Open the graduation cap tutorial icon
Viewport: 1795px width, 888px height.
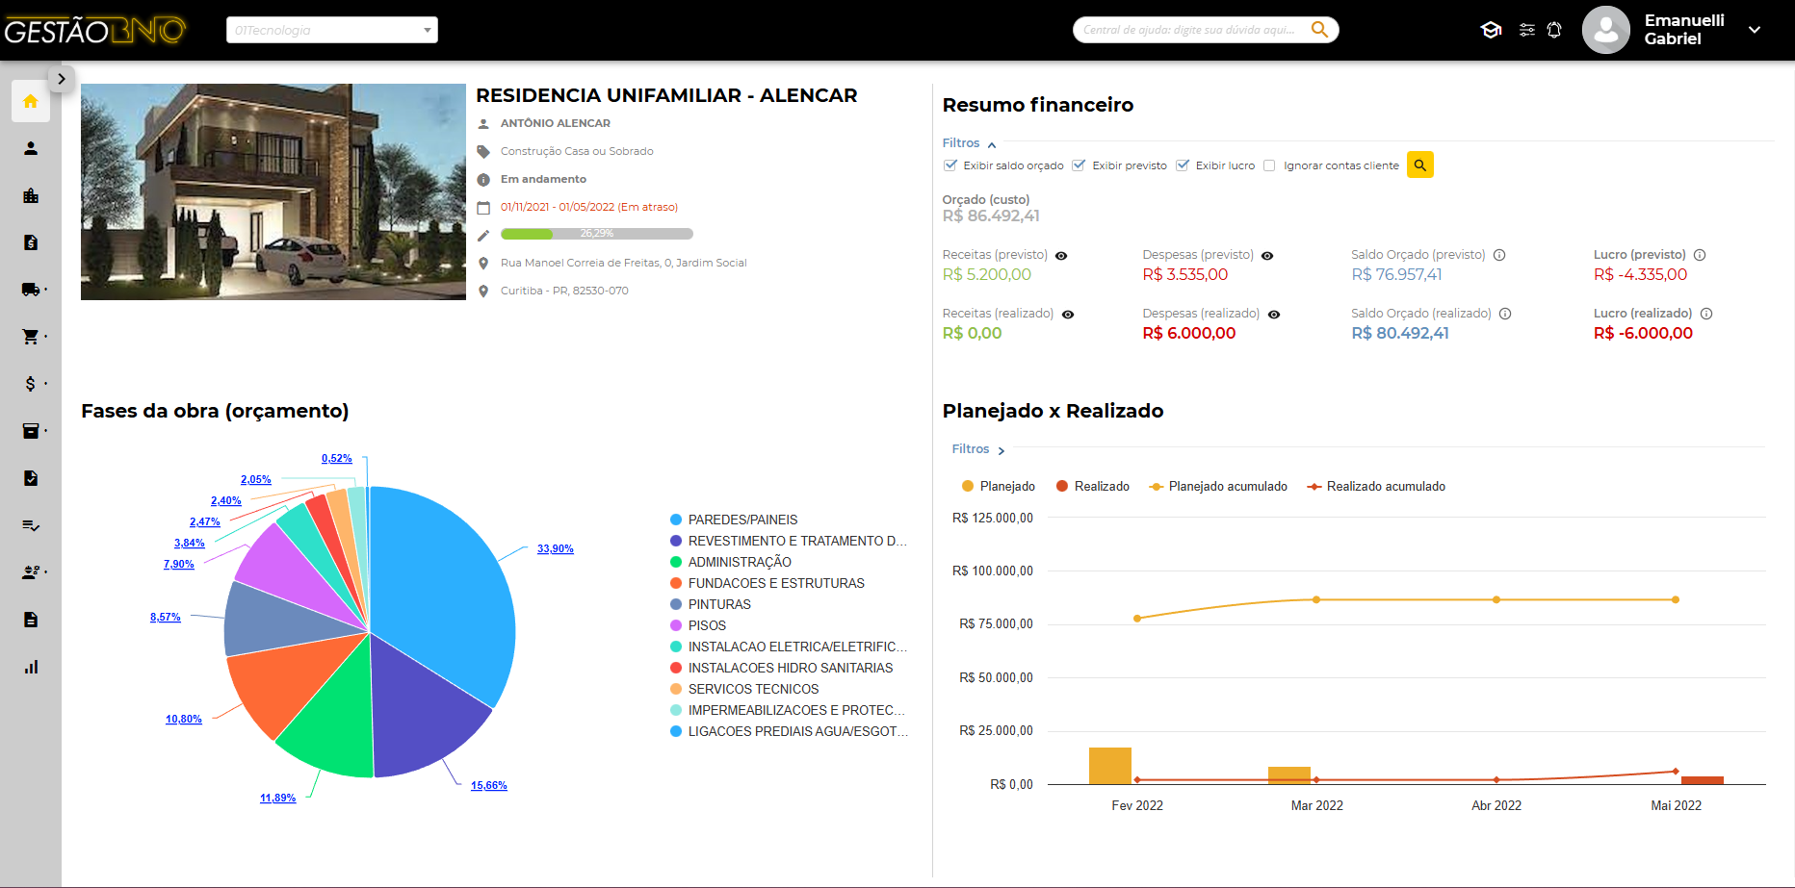[1491, 30]
